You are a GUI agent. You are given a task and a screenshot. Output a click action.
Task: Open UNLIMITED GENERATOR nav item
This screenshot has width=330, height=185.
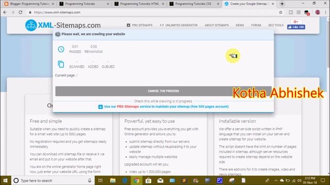(x=179, y=25)
